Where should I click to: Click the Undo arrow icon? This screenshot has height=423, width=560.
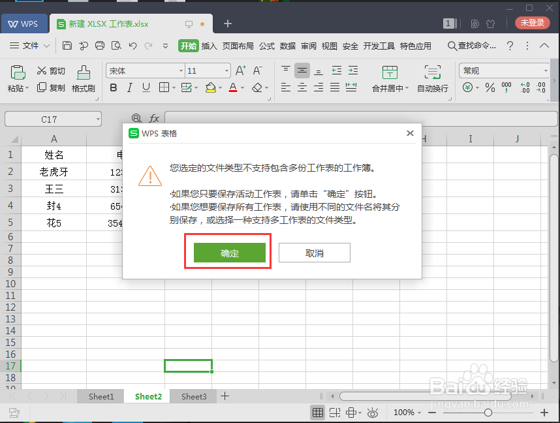click(x=132, y=45)
